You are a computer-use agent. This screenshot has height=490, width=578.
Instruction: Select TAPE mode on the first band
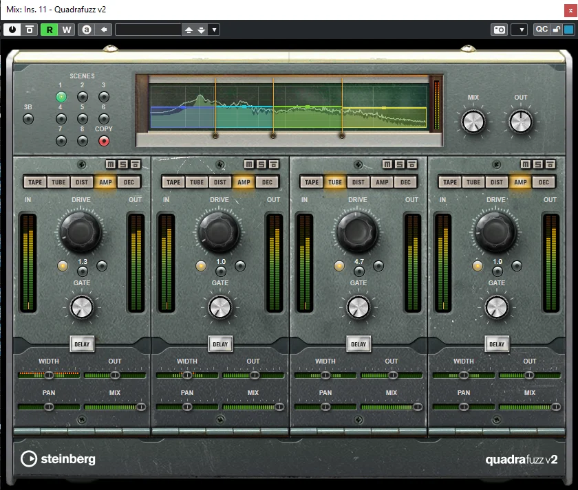click(35, 182)
